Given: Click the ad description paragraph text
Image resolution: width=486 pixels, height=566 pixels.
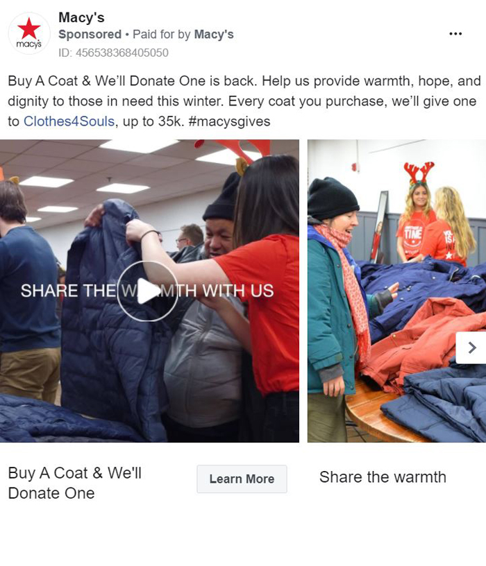Looking at the screenshot, I should point(244,101).
